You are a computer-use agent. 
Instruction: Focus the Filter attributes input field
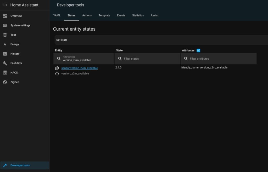point(219,59)
